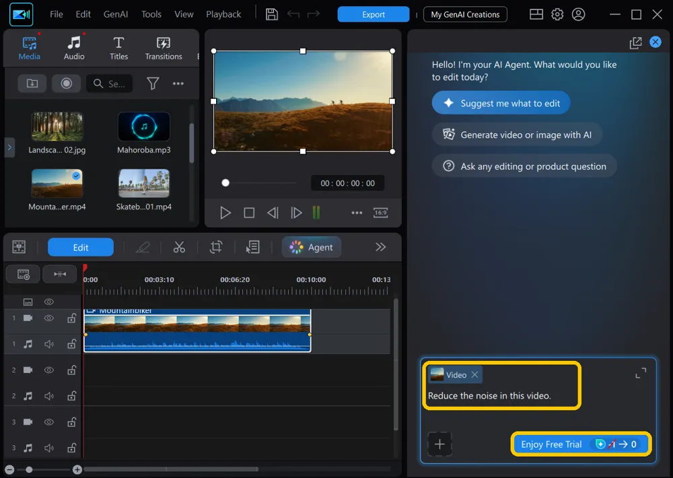The image size is (673, 478).
Task: Select the Skateboard 01.mp4 thumbnail
Action: click(x=144, y=182)
